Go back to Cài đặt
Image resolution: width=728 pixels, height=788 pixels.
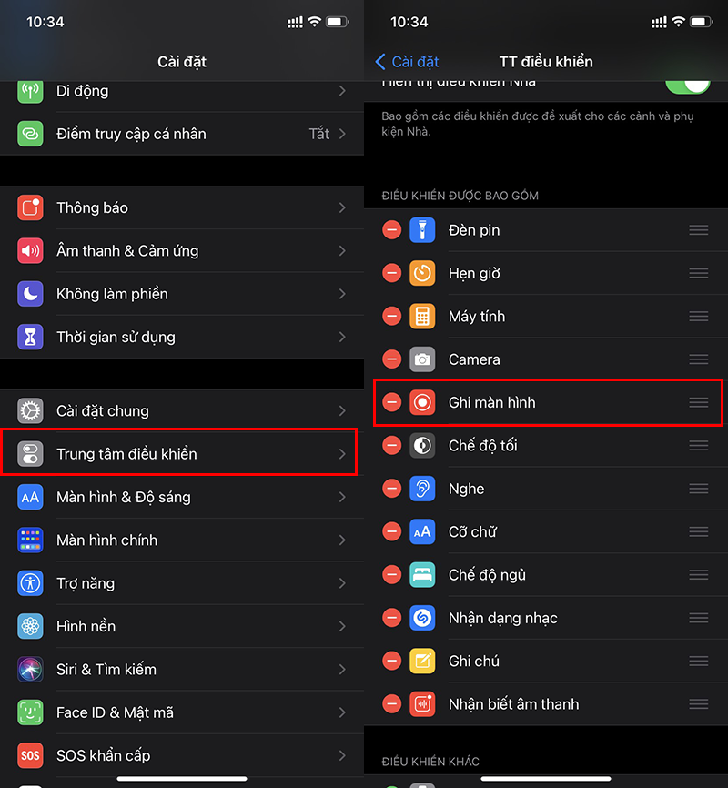click(x=408, y=62)
